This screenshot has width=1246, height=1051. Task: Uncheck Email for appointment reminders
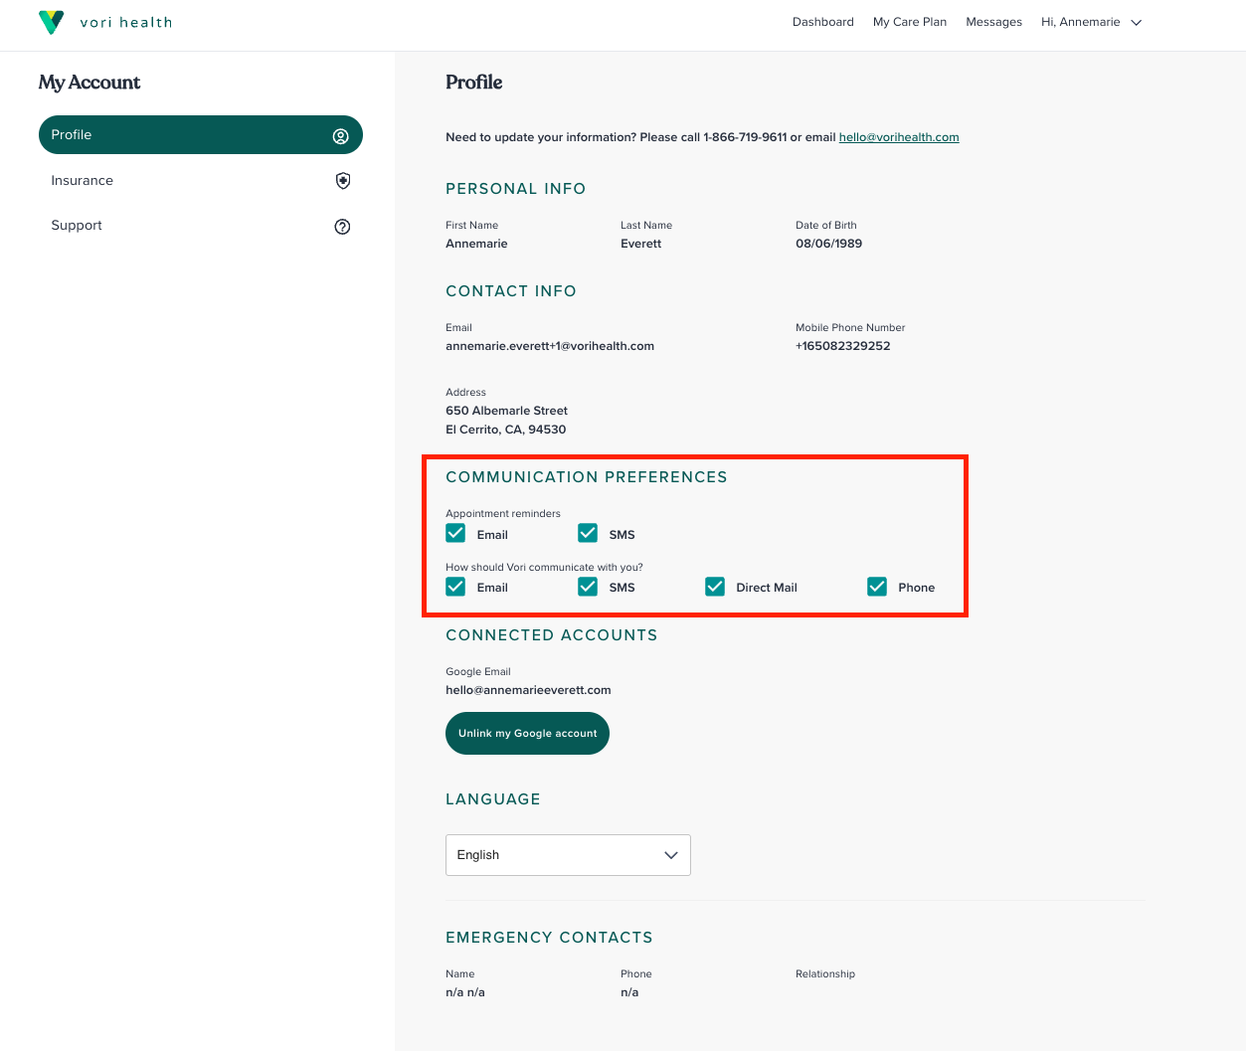(456, 534)
